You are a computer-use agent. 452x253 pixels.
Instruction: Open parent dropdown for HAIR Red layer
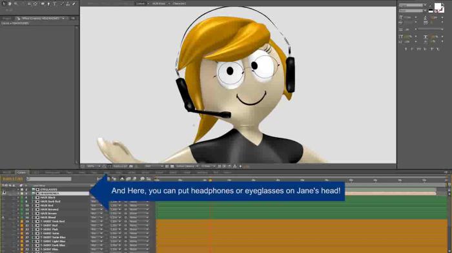[139, 205]
